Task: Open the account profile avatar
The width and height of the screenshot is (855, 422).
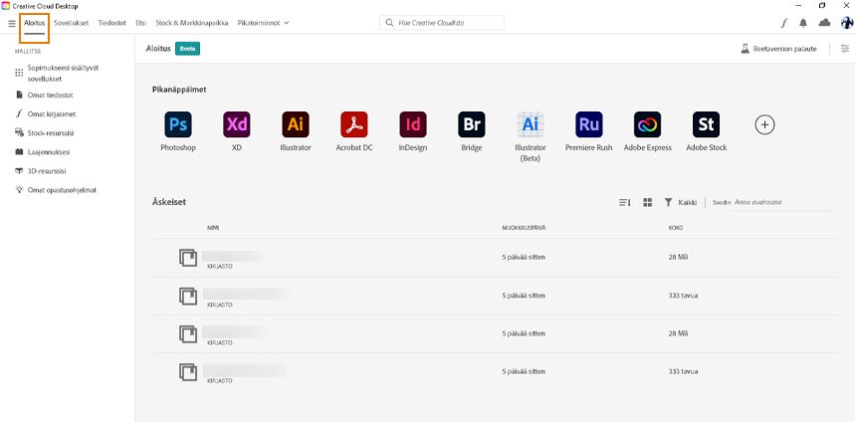Action: coord(847,22)
